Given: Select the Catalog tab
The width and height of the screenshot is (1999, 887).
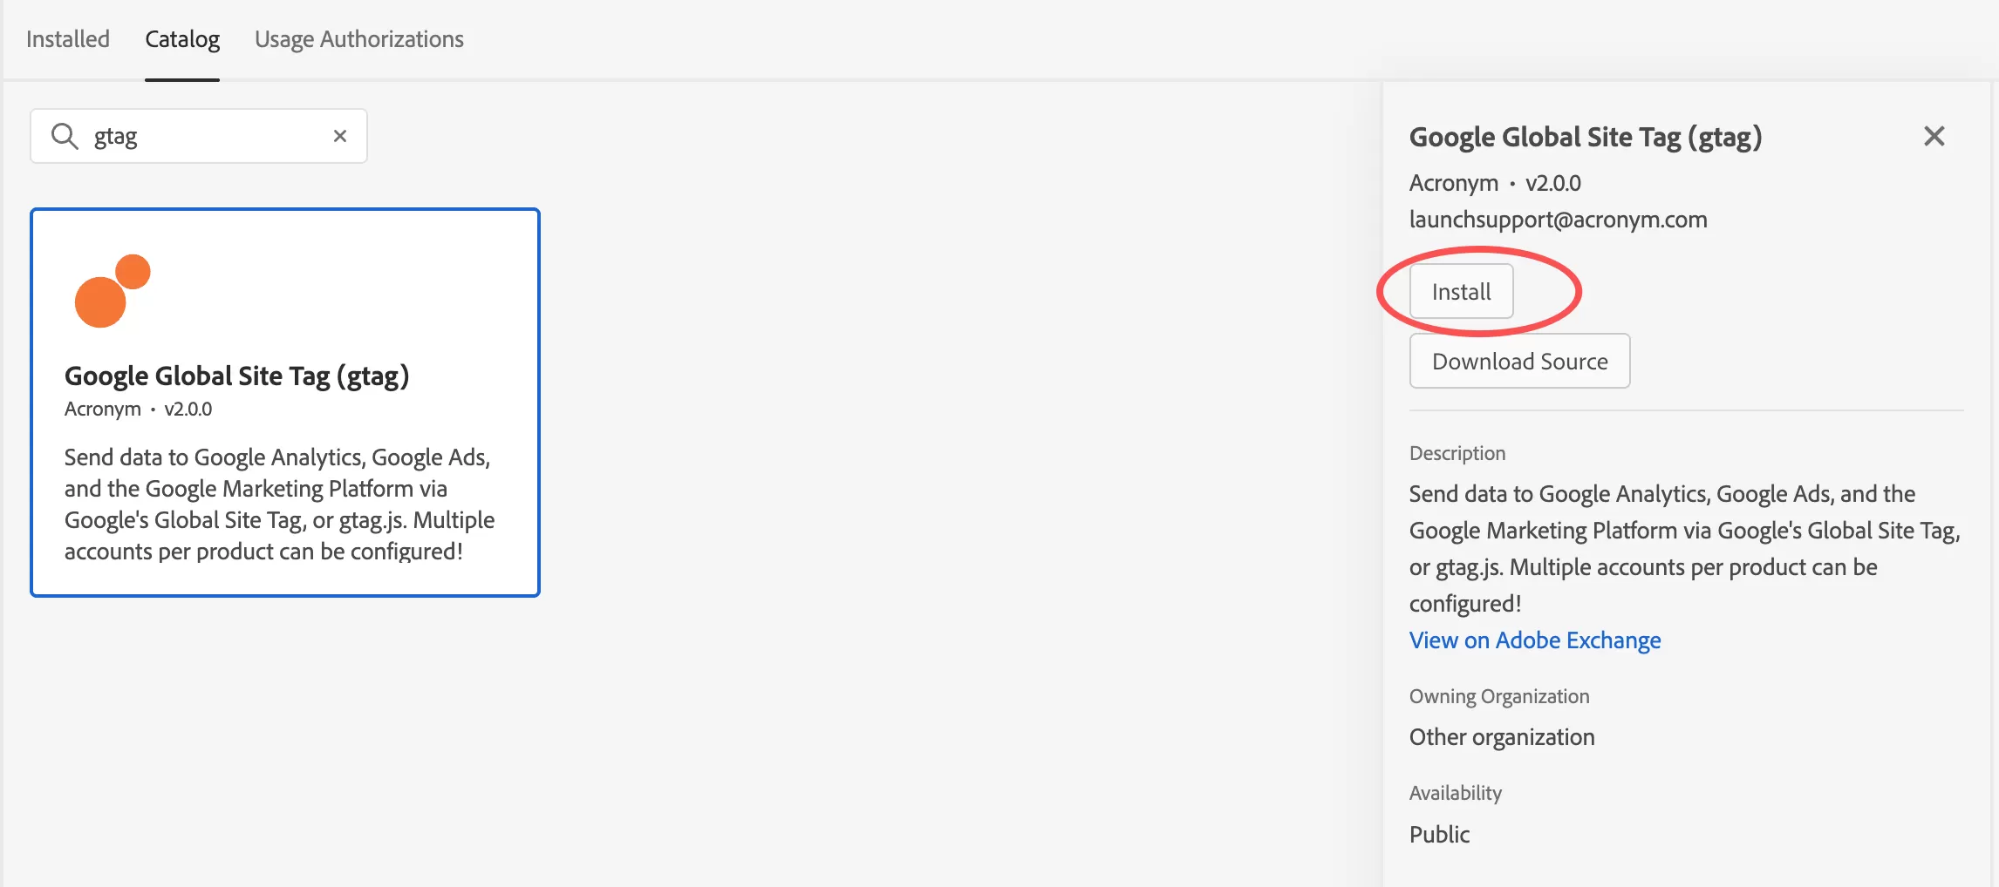Looking at the screenshot, I should pyautogui.click(x=182, y=39).
